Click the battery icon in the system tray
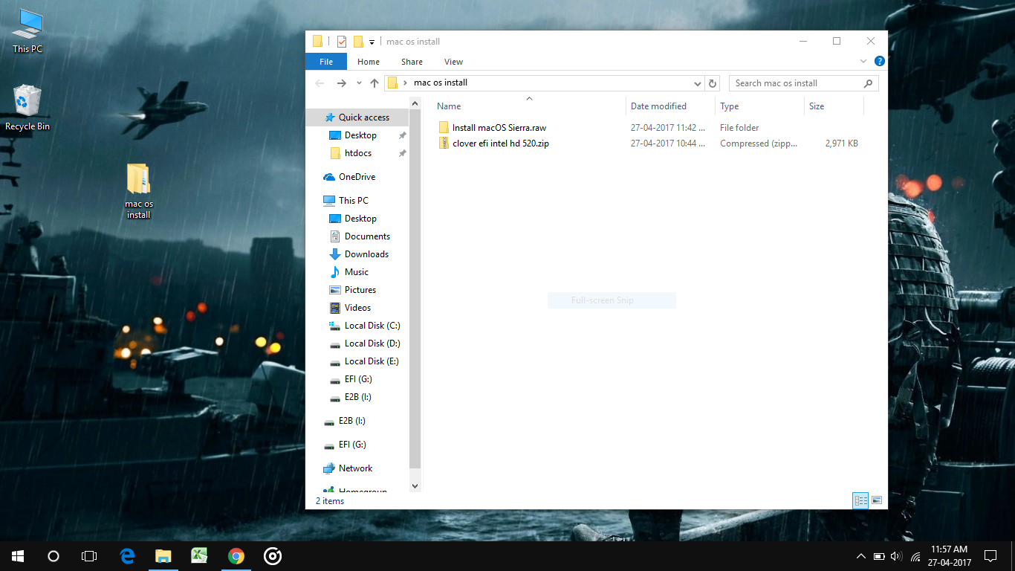This screenshot has width=1015, height=571. pyautogui.click(x=878, y=556)
